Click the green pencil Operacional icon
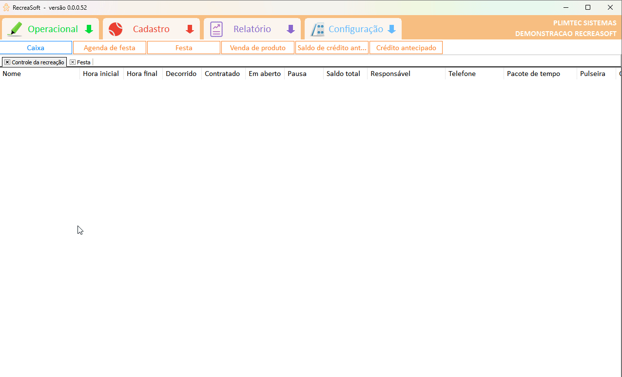The width and height of the screenshot is (622, 377). 15,29
